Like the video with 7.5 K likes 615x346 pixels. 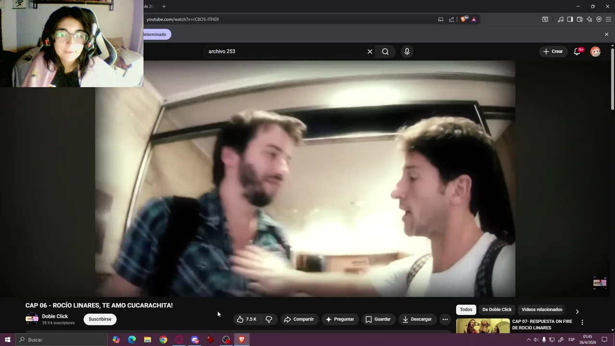247,319
